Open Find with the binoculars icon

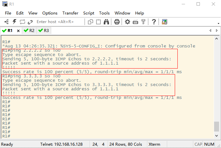tap(106, 22)
